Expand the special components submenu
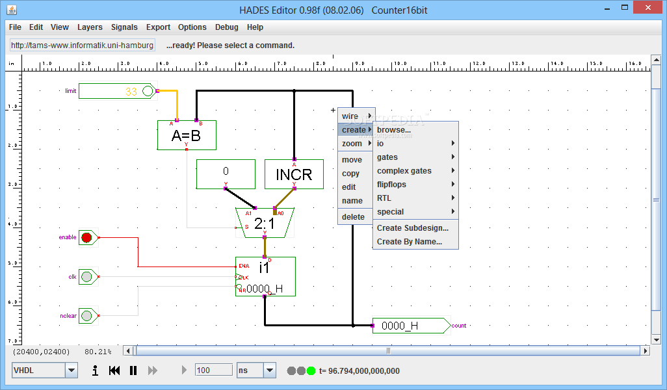667x390 pixels. pos(415,212)
